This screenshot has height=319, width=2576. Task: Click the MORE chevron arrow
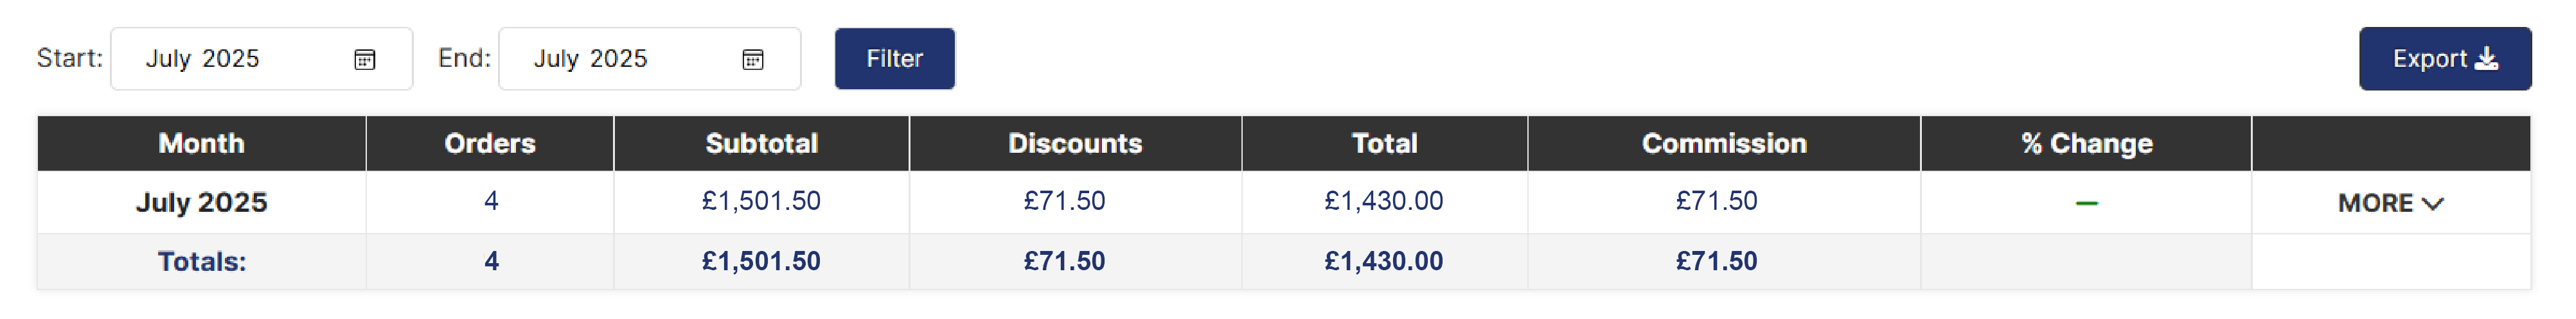coord(2433,203)
